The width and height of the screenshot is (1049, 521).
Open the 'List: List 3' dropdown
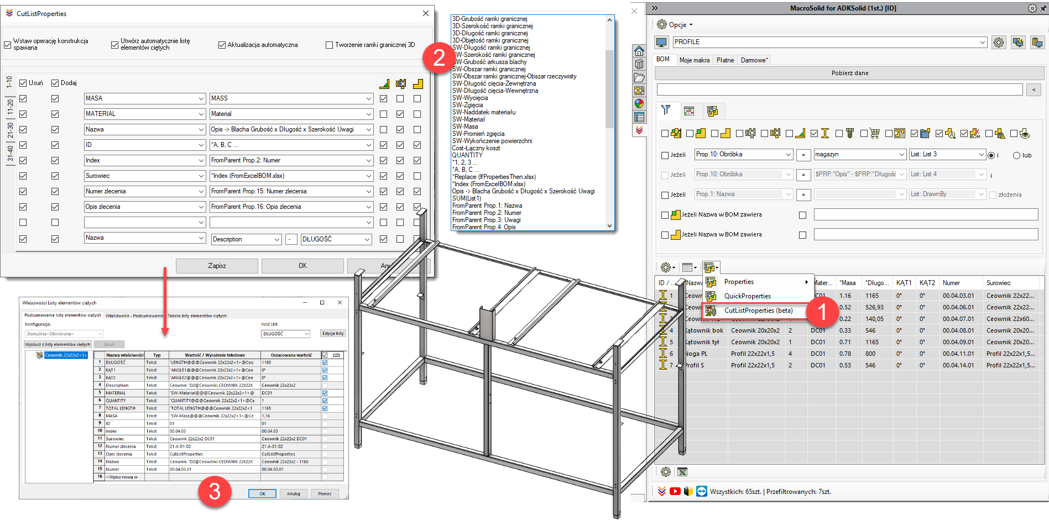point(981,155)
